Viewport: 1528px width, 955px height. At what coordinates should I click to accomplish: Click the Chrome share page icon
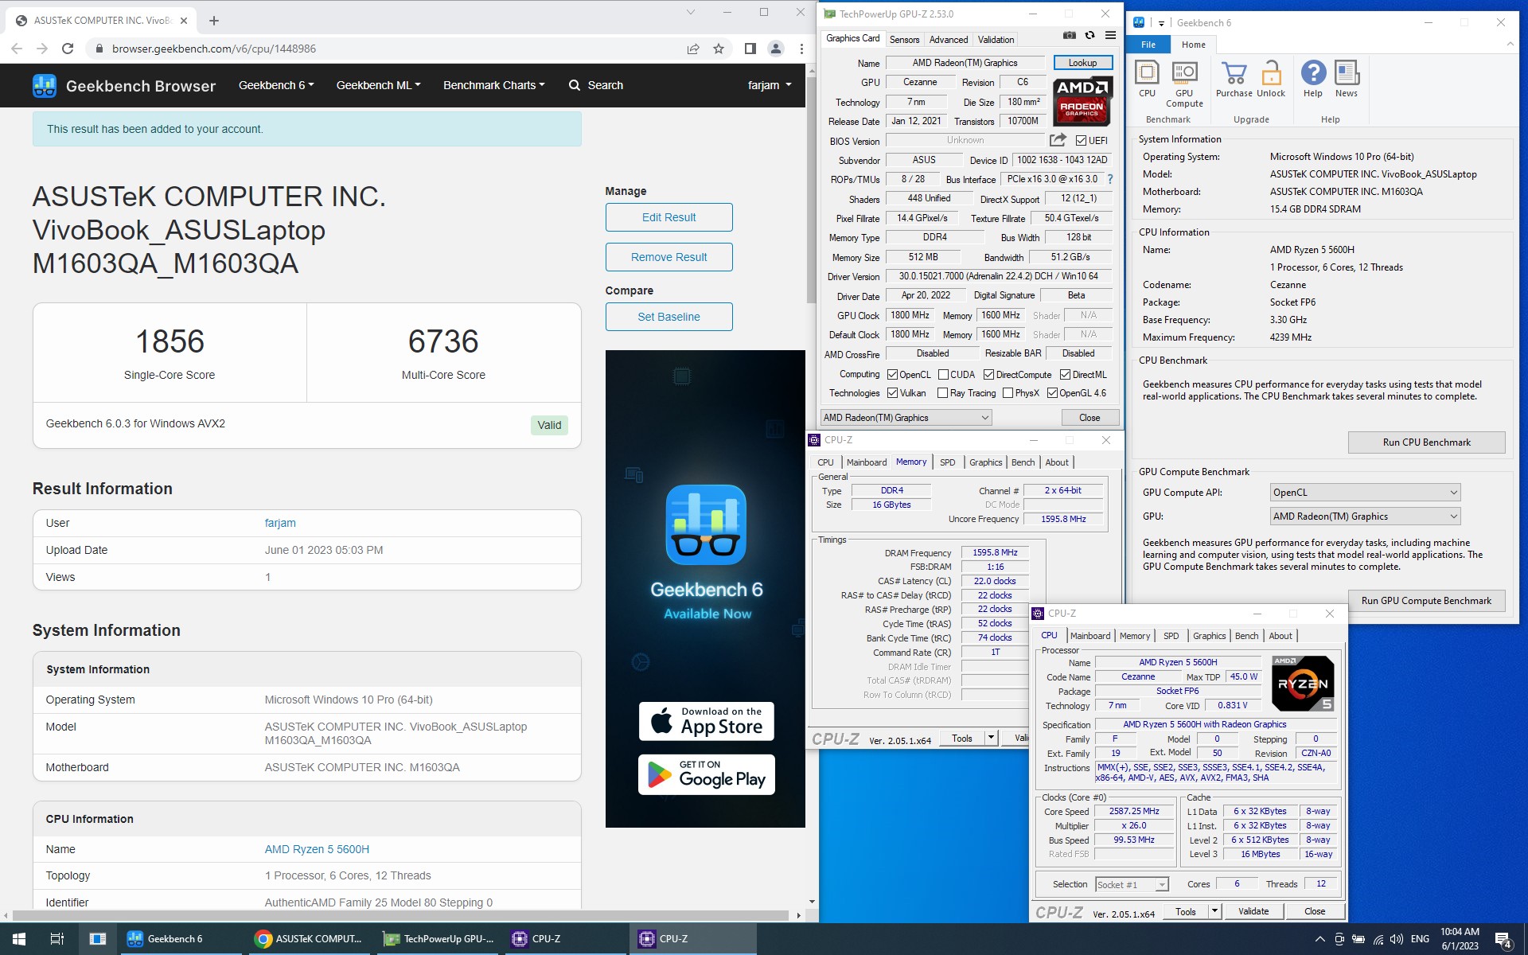coord(693,49)
